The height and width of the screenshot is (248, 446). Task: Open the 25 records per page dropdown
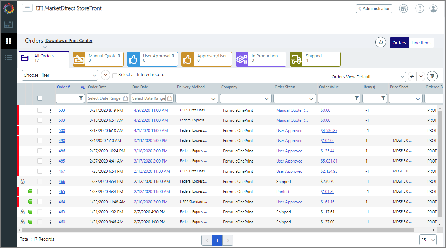click(428, 240)
